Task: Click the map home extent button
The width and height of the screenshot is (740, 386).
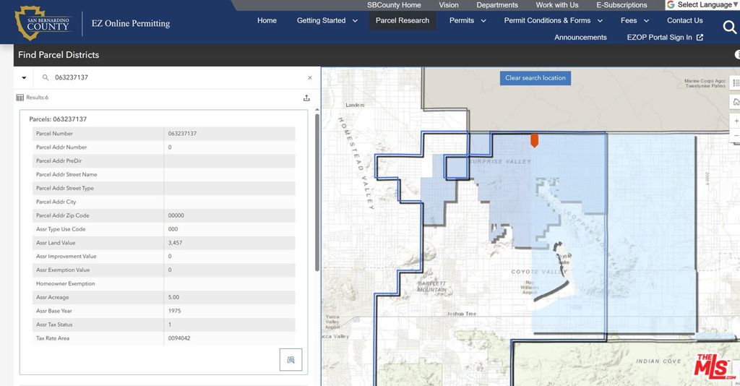Action: click(x=736, y=102)
